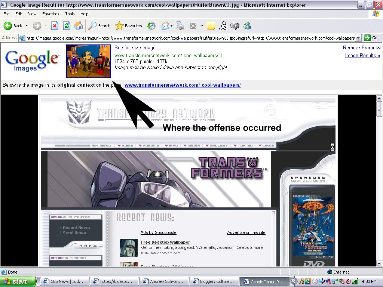Open the Favorites menu in menu bar
383x287 pixels.
[x=50, y=14]
